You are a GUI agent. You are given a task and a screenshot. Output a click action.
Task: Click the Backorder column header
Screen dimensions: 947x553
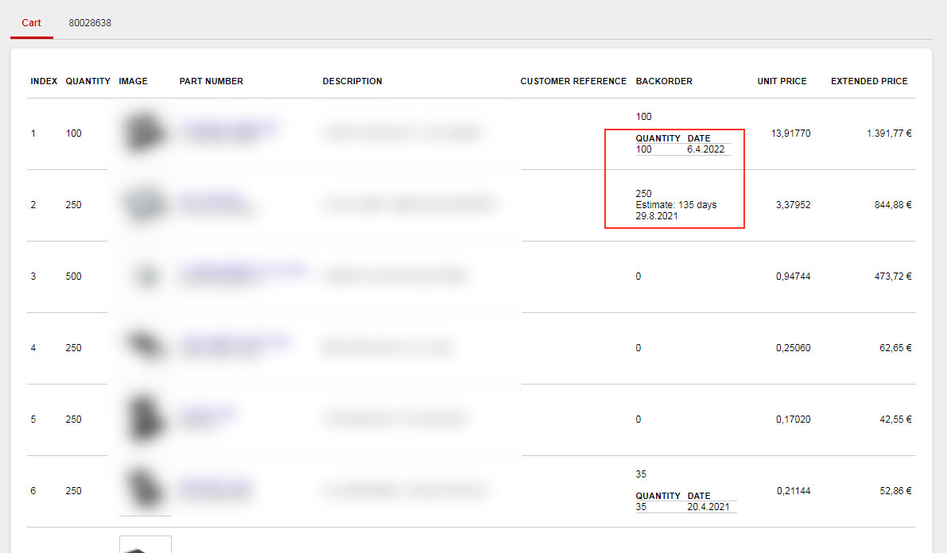[x=664, y=81]
